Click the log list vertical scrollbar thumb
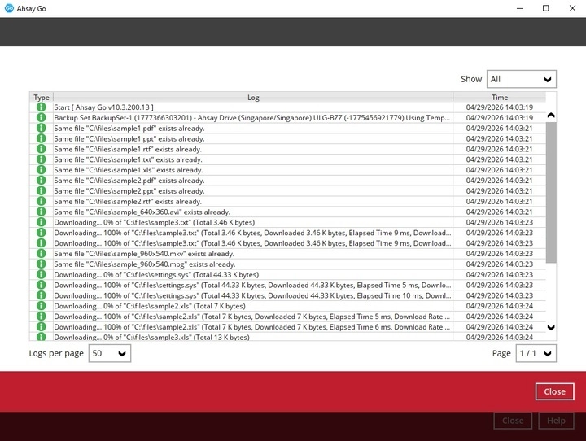Image resolution: width=586 pixels, height=441 pixels. tap(551, 192)
